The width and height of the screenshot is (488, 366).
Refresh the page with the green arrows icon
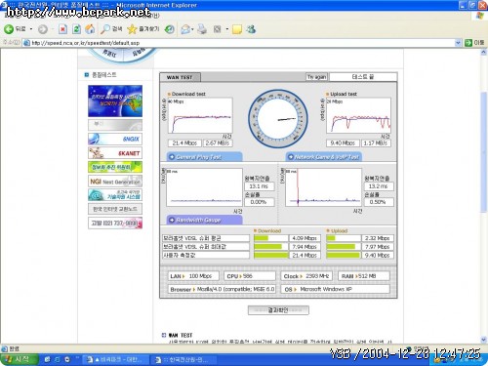tap(76, 29)
